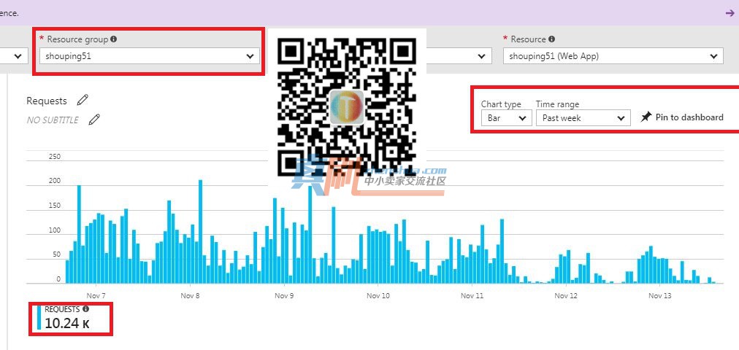Click the NO SUBTITLE placeholder text
The image size is (739, 350).
53,120
